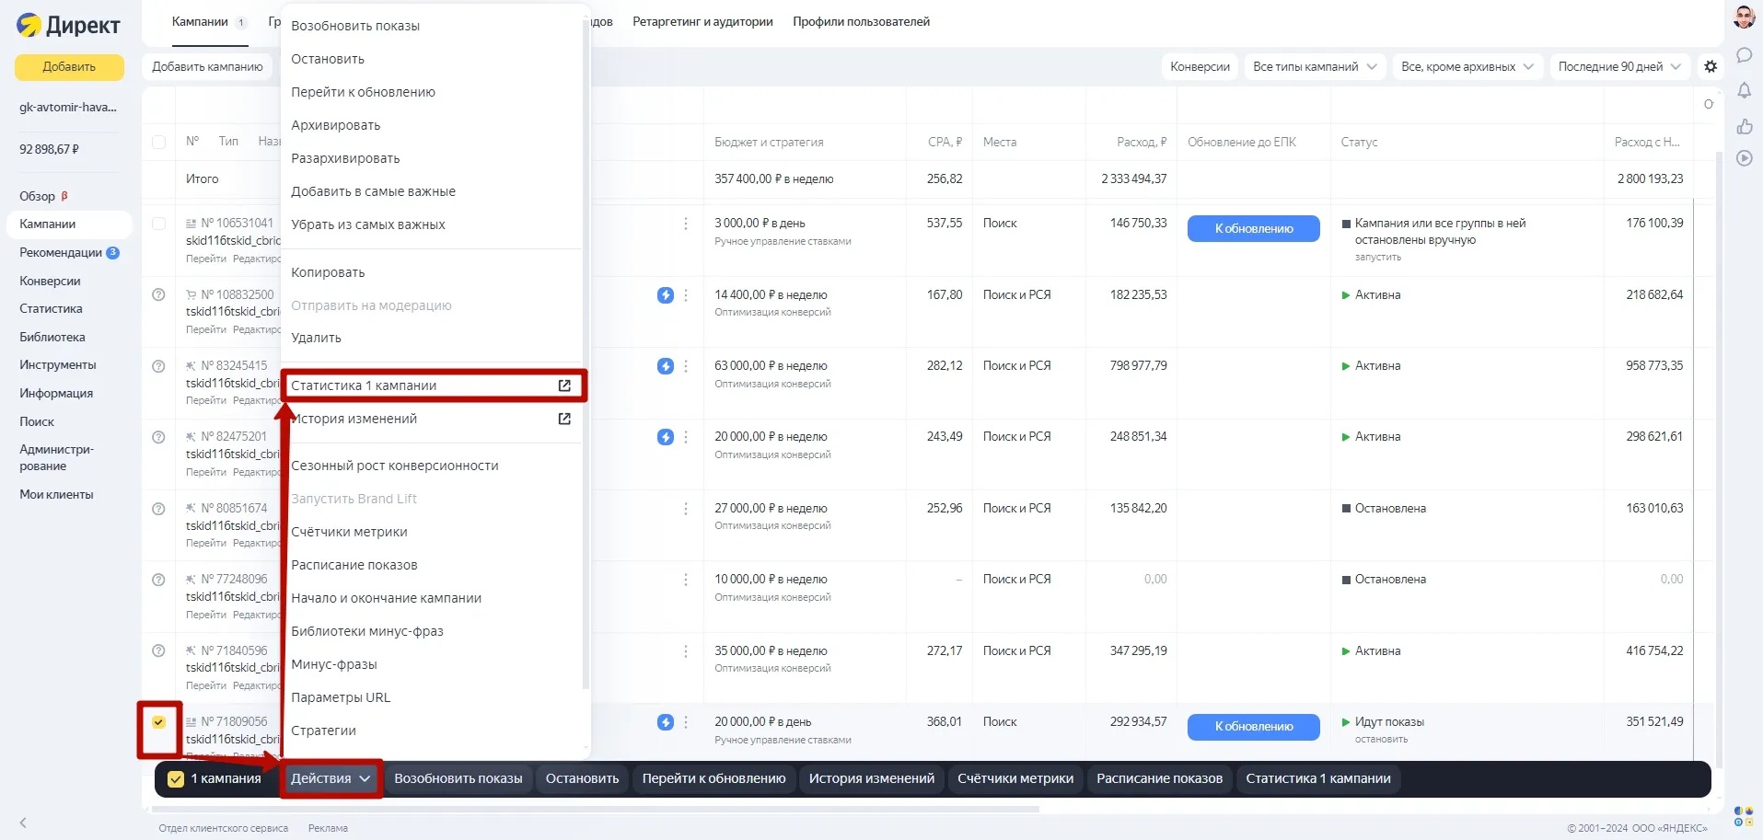Choose Архивировать in the actions menu
The image size is (1763, 840).
pos(336,125)
